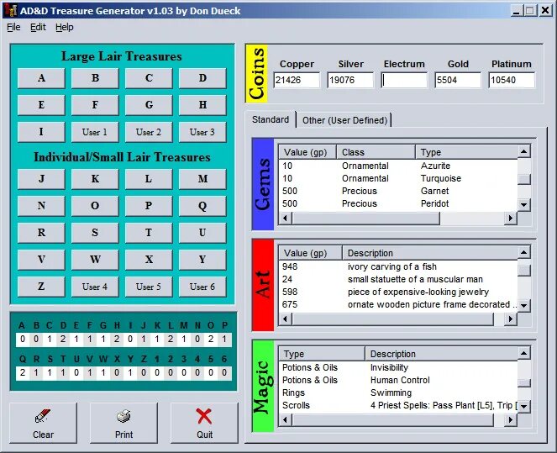Sort gems by Value (gp) column header
Viewport: 557px width, 453px height.
(307, 152)
